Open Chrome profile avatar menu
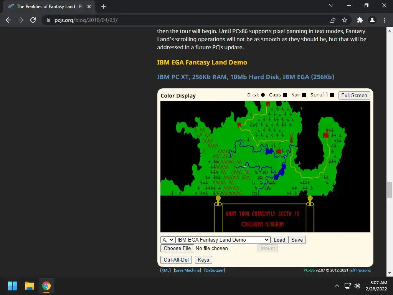This screenshot has height=295, width=393. pyautogui.click(x=372, y=20)
